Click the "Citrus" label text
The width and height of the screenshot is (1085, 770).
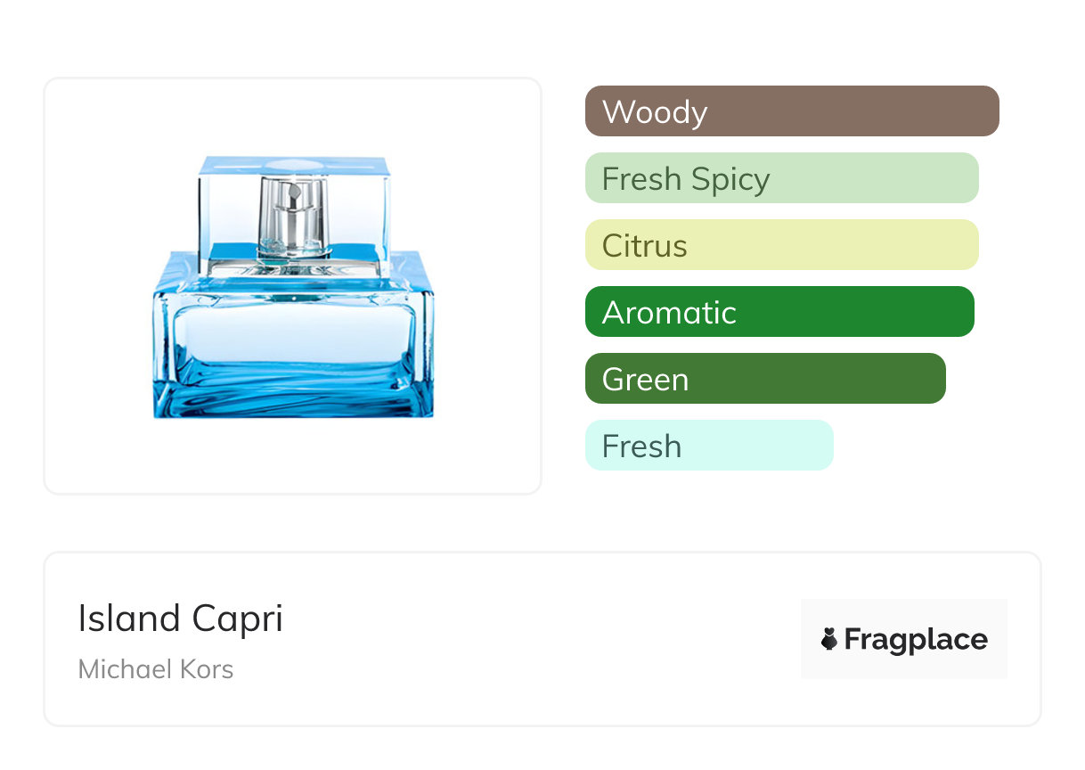(645, 246)
